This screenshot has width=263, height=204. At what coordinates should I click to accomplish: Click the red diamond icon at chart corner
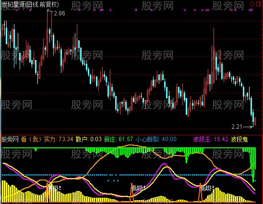(252, 4)
